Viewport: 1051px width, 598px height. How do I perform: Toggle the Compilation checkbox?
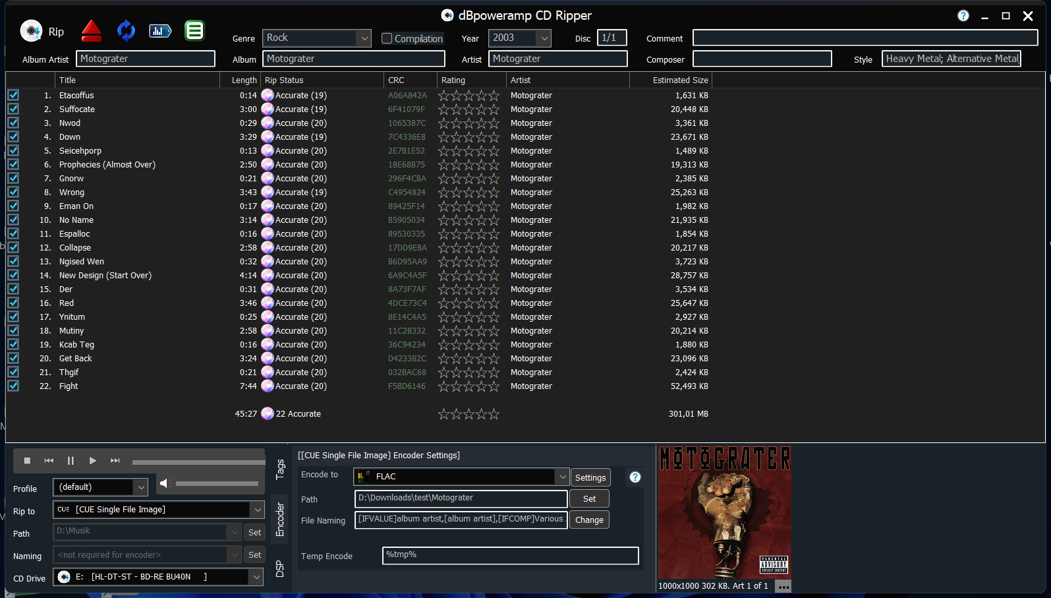pyautogui.click(x=387, y=38)
